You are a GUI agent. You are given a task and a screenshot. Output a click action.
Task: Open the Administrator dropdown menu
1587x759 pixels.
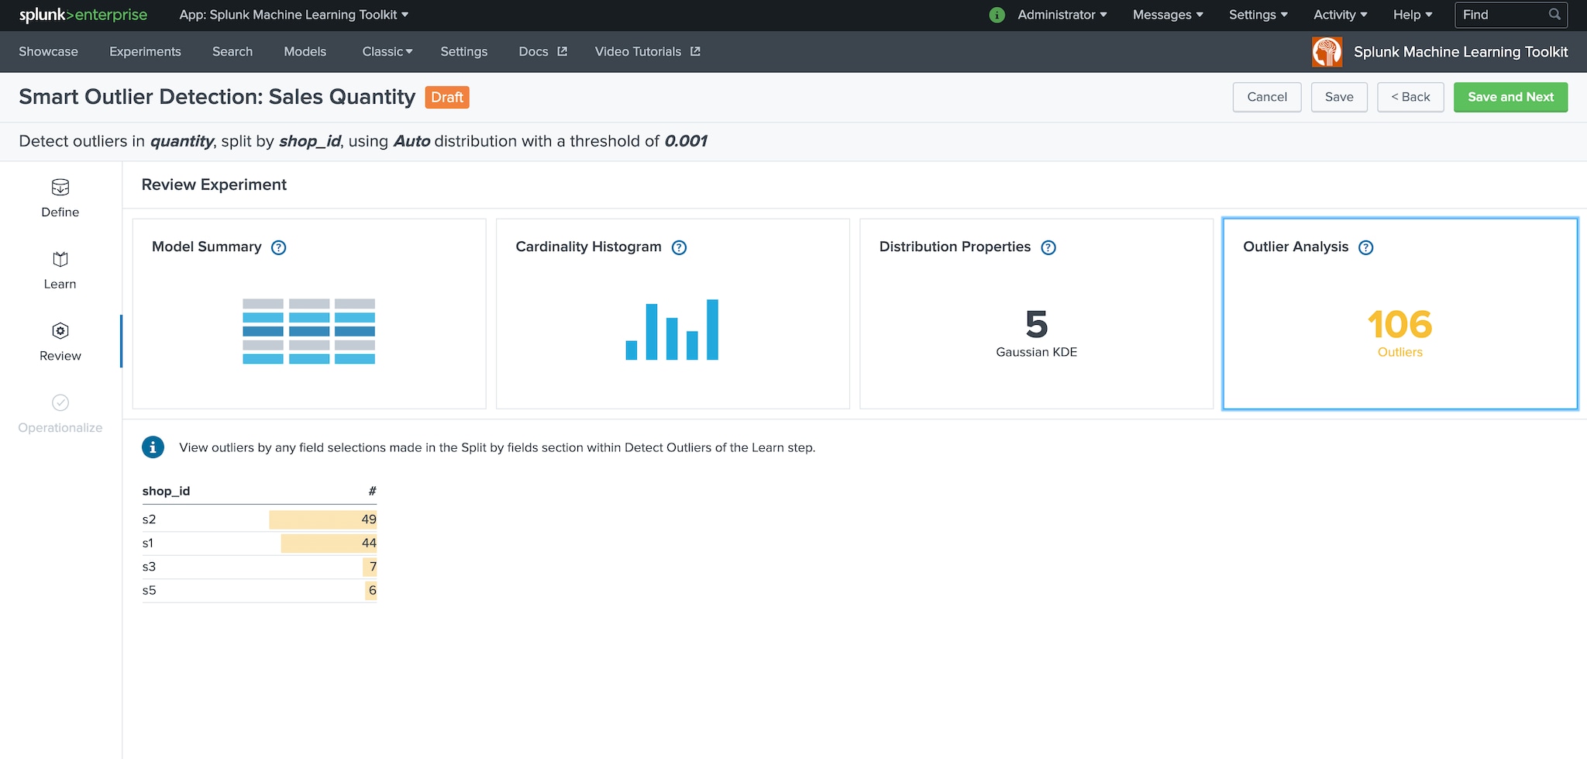(x=1062, y=15)
